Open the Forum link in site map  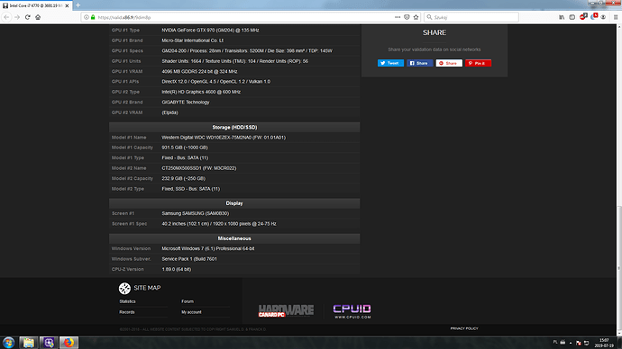pyautogui.click(x=188, y=301)
